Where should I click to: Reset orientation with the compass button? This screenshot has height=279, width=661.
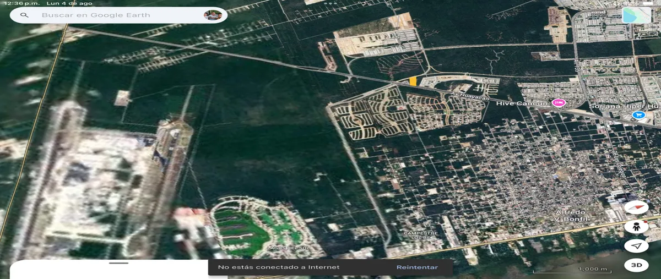636,207
